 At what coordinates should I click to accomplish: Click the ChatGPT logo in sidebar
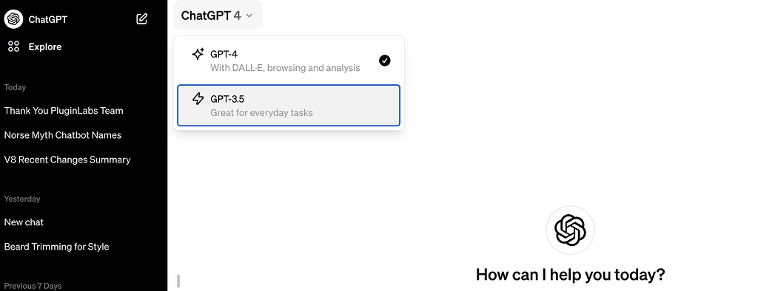tap(13, 19)
